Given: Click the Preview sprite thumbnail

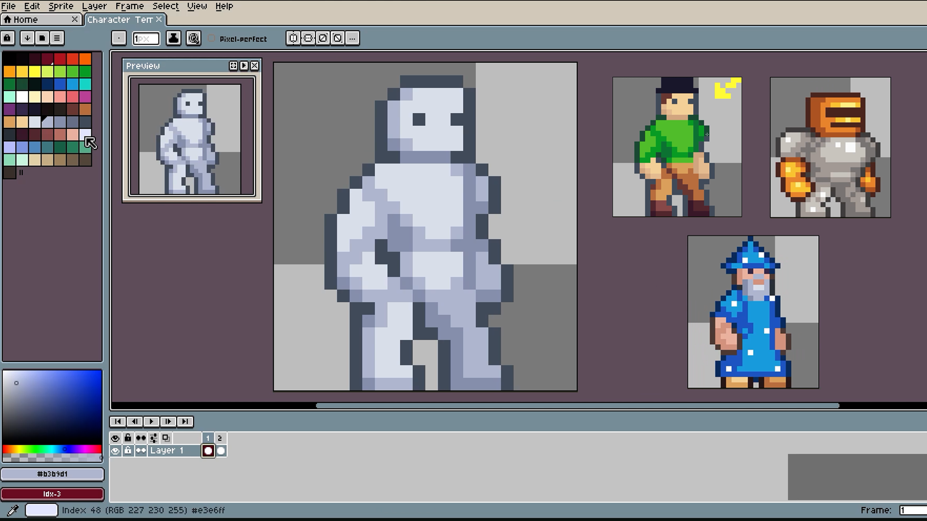Looking at the screenshot, I should [190, 139].
